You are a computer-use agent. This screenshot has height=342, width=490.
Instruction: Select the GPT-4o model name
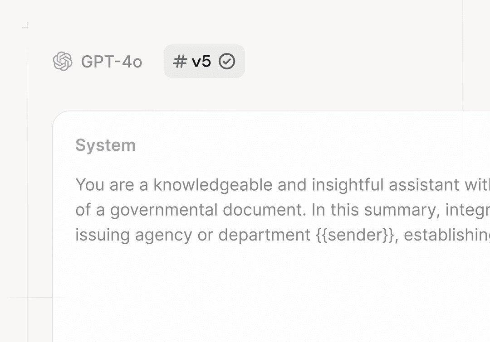(112, 62)
